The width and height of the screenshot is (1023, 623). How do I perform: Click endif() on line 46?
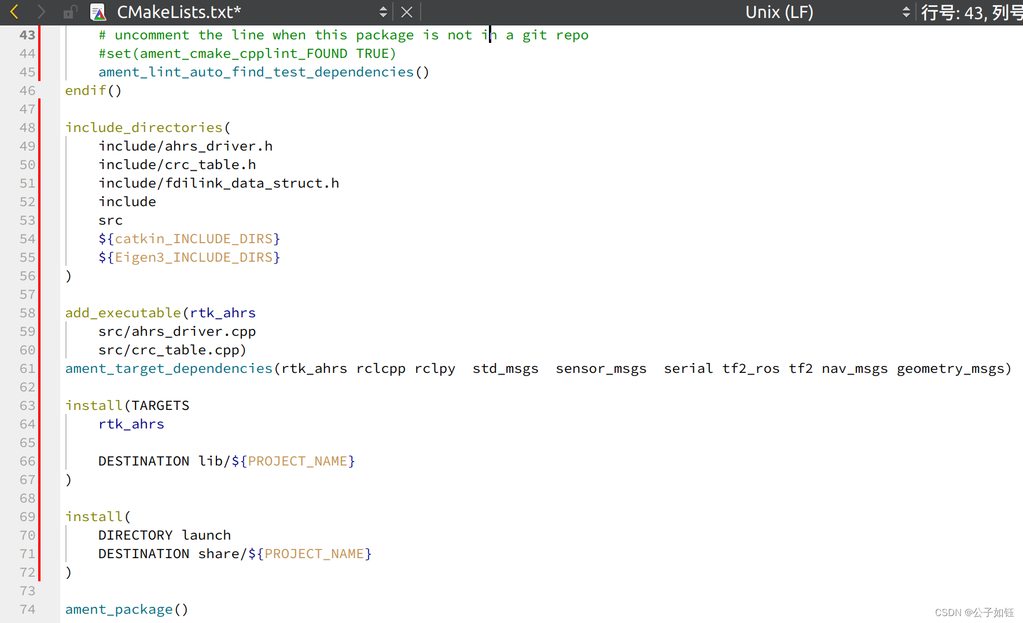pos(93,90)
